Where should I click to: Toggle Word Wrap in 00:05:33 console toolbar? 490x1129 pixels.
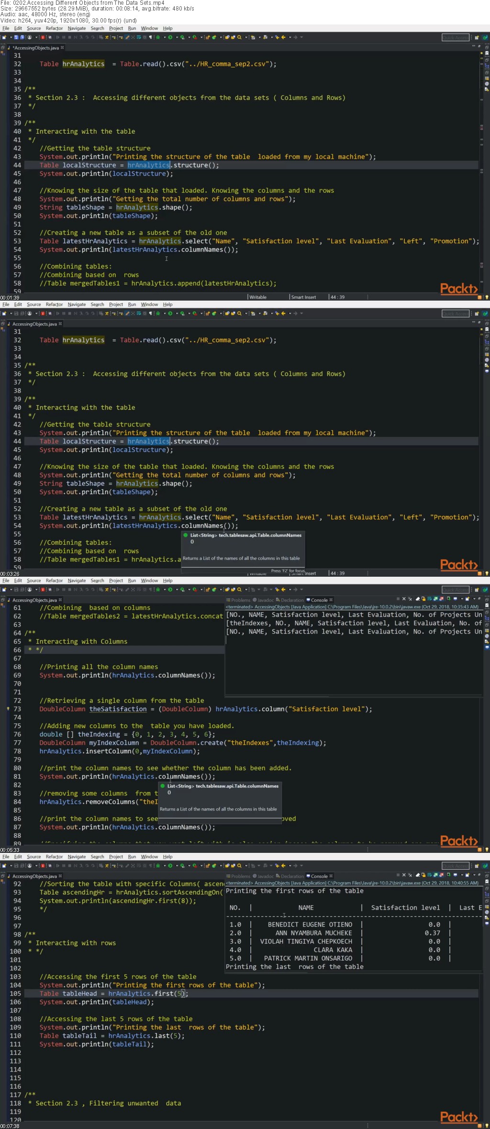[x=429, y=599]
